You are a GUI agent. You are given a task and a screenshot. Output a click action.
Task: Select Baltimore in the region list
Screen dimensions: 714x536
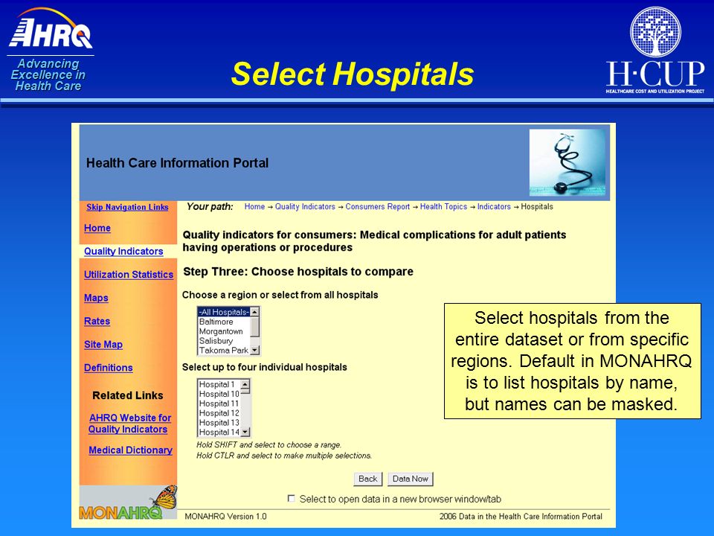pos(224,322)
